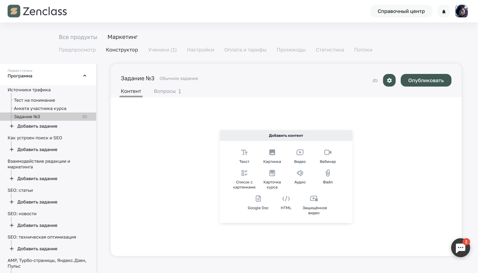This screenshot has height=273, width=478.
Task: Insert a Видео block
Action: tap(300, 155)
